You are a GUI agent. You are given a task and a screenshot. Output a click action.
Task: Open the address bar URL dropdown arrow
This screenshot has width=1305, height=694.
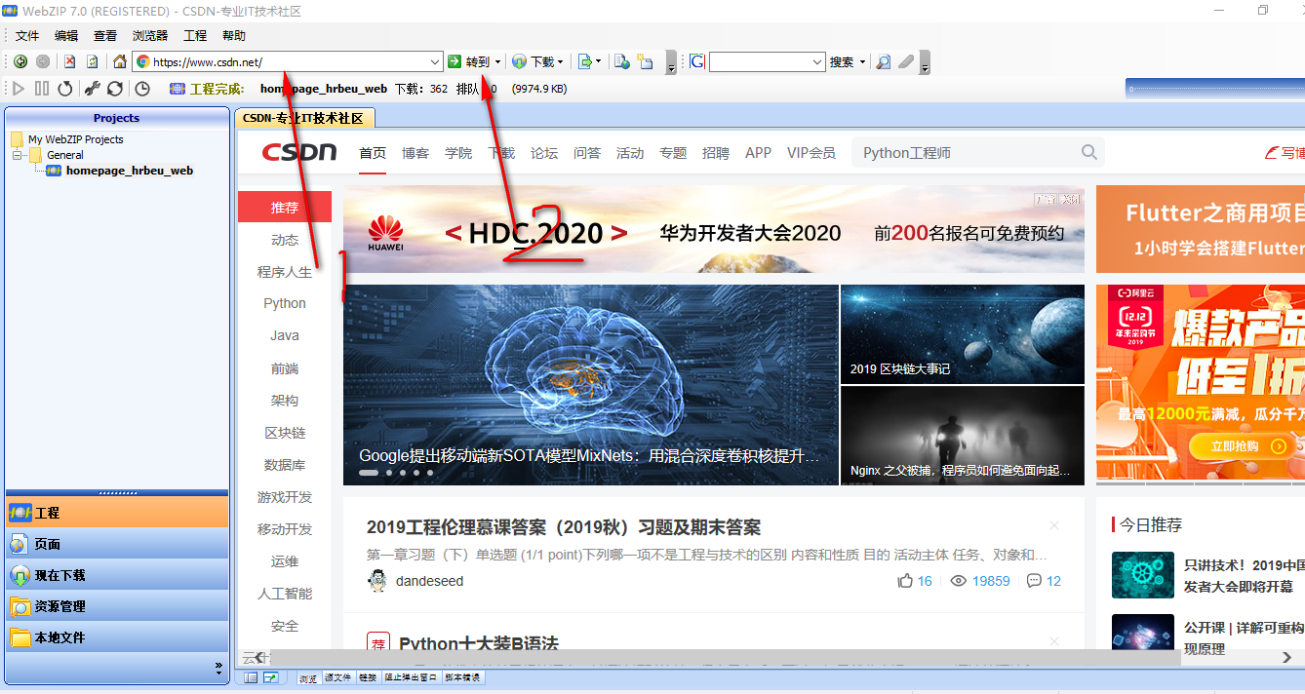coord(437,60)
